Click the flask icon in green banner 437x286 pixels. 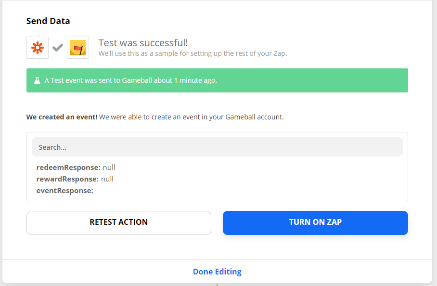pos(37,80)
